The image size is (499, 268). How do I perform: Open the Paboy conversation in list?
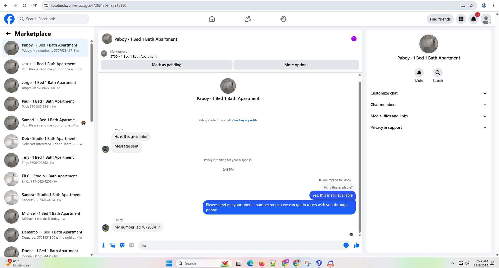45,48
